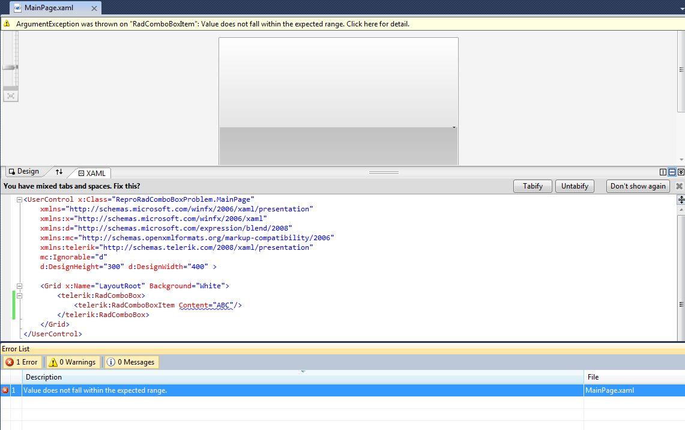Collapse the pane with the collapse icon
This screenshot has height=430, width=685.
[681, 172]
